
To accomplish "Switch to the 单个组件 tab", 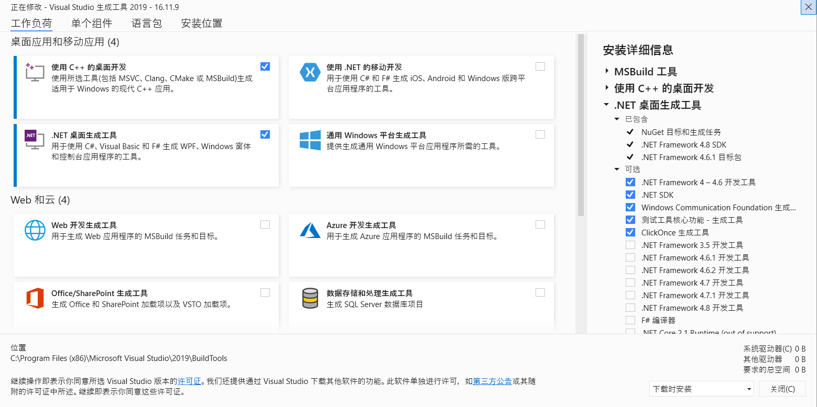I will coord(92,23).
